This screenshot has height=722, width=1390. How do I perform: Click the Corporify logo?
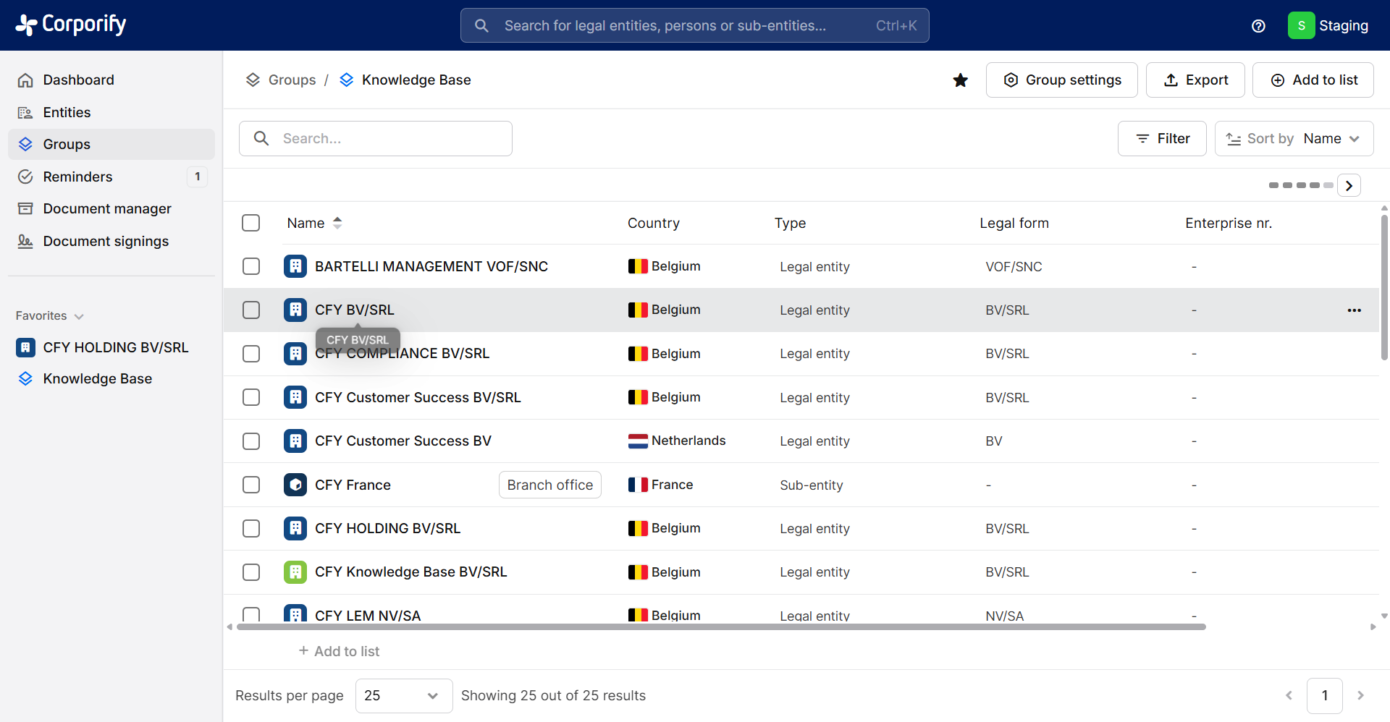click(71, 25)
